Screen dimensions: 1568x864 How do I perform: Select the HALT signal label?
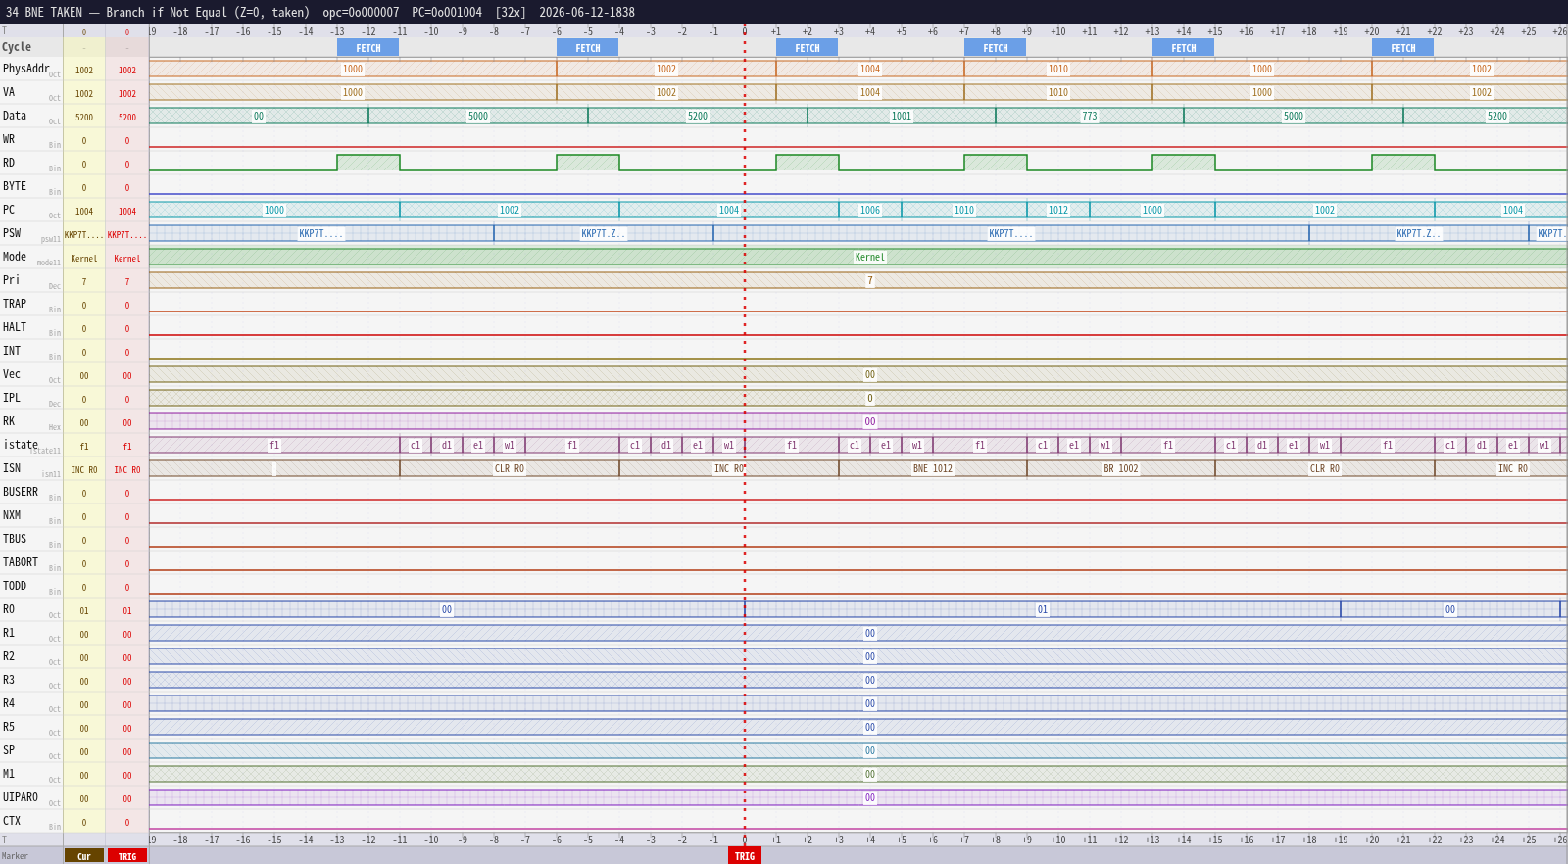click(x=15, y=327)
